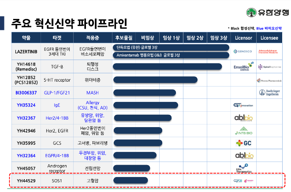Click the Licensee column header
This screenshot has height=192, width=291.
tap(269, 38)
